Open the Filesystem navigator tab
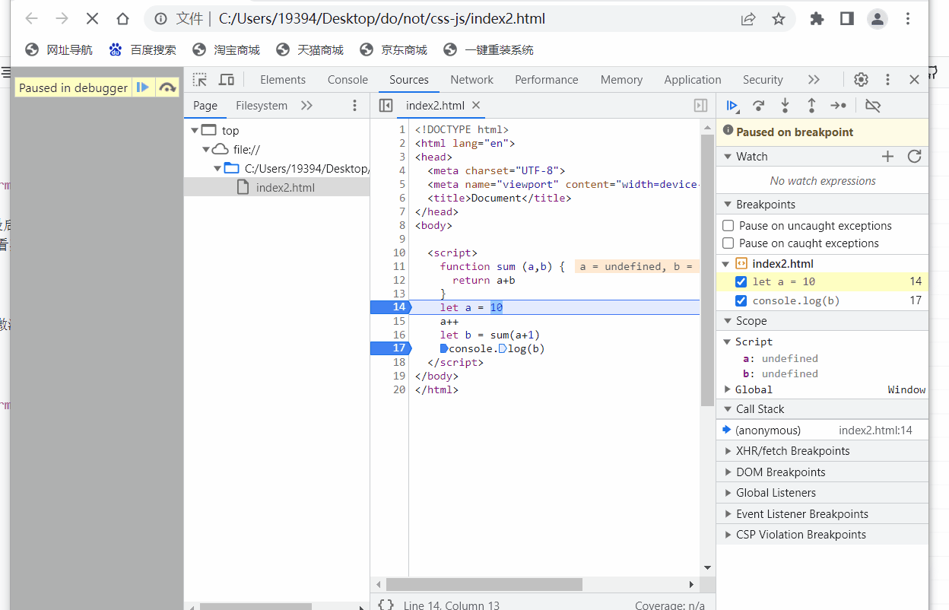The height and width of the screenshot is (610, 949). (262, 106)
